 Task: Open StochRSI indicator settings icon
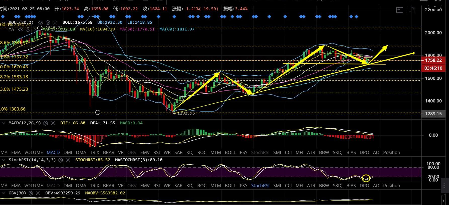coord(61,160)
